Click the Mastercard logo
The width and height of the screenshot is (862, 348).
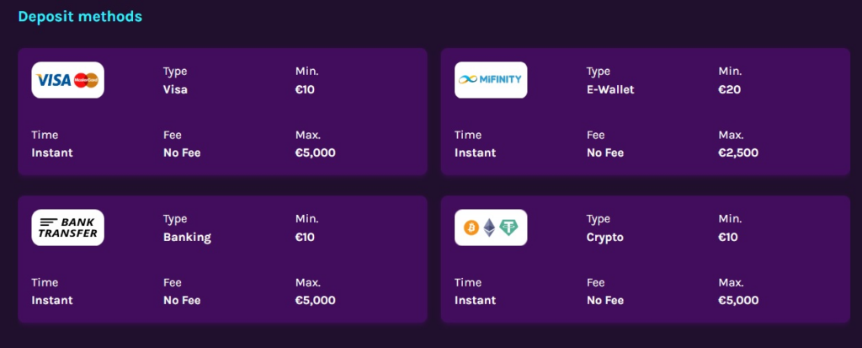pyautogui.click(x=86, y=80)
